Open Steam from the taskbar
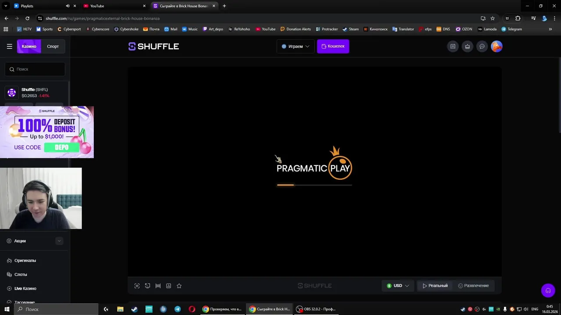 tap(135, 309)
